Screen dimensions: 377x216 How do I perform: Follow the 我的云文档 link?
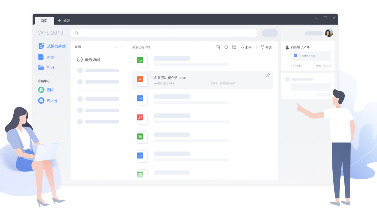click(x=323, y=66)
